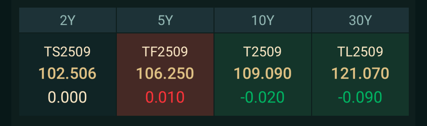Click the green -0.020 change value
This screenshot has width=427, height=126.
point(262,97)
